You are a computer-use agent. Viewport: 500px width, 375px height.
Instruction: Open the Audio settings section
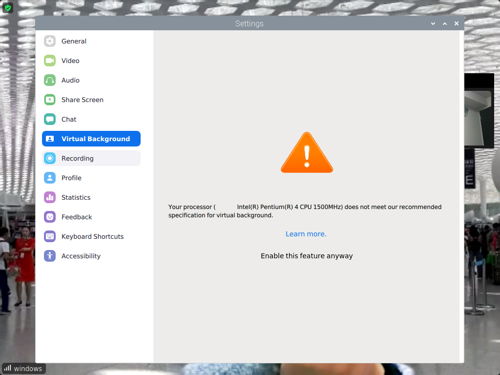[x=91, y=80]
